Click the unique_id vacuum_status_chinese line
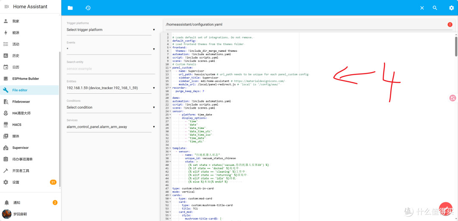Viewport: 458px width, 221px height. (x=210, y=159)
